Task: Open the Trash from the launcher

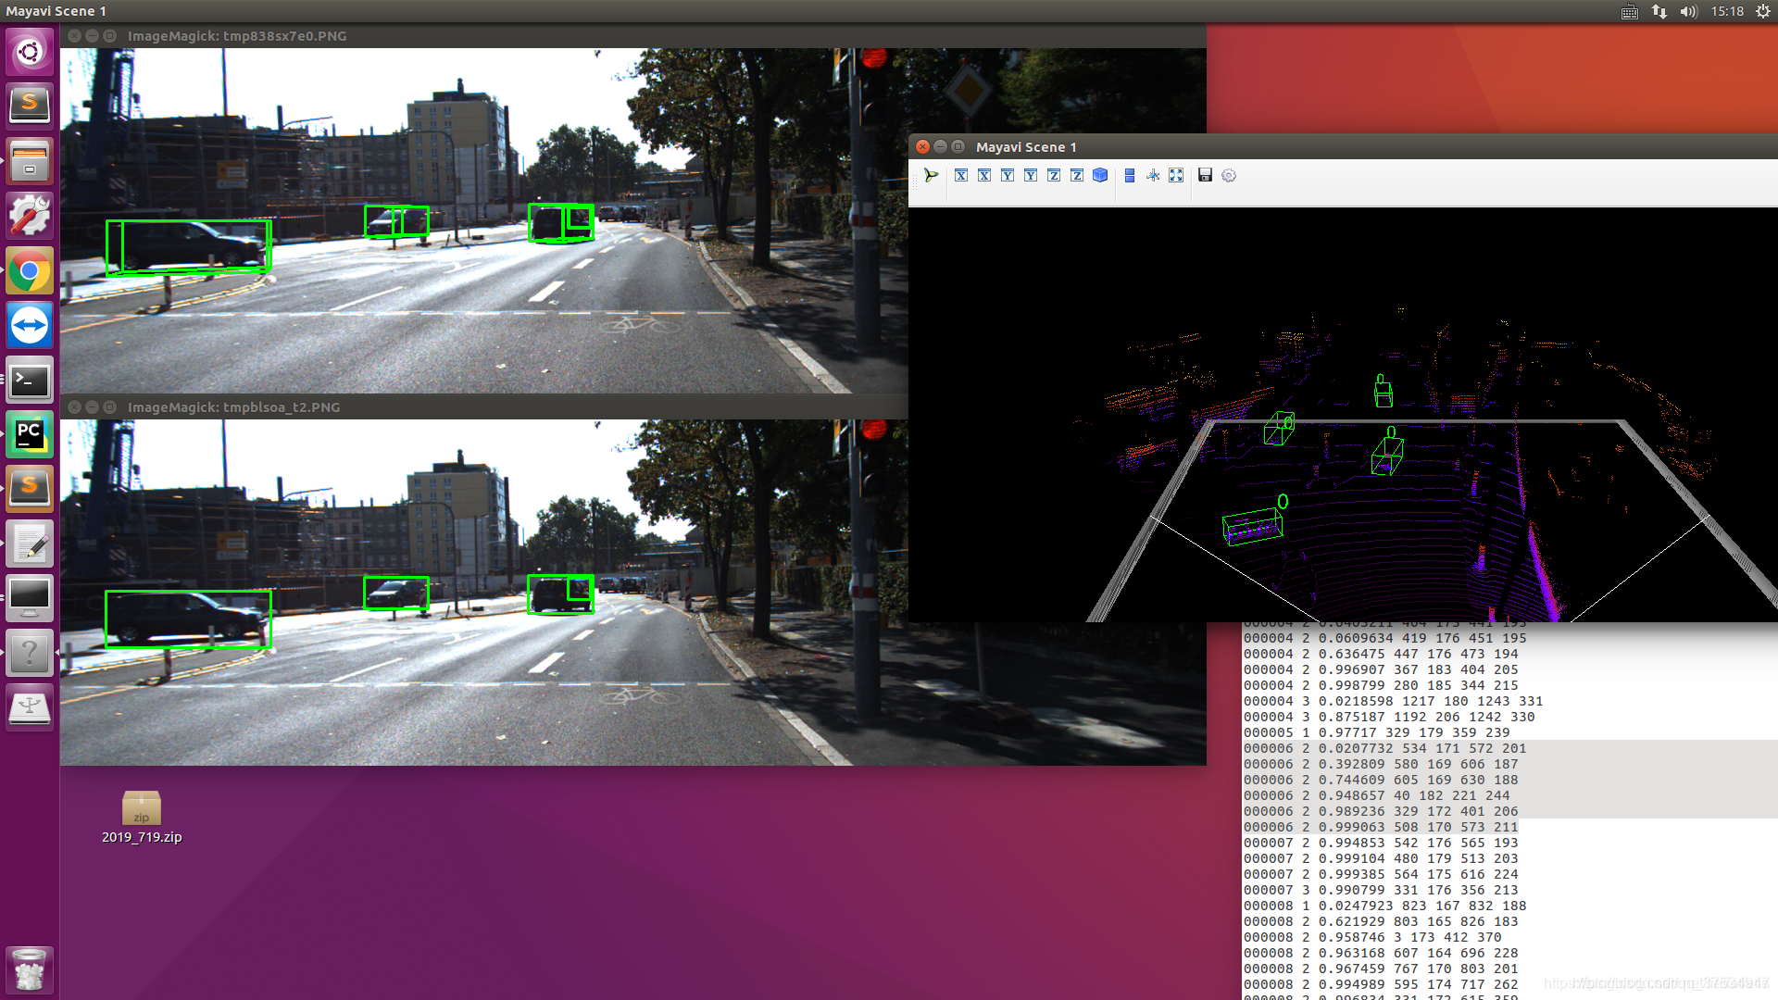Action: 30,970
